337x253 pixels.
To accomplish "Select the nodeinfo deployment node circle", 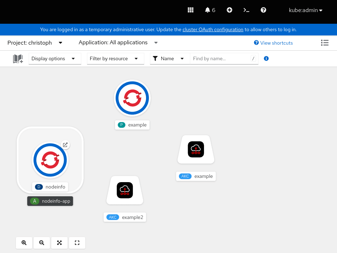I will click(50, 160).
